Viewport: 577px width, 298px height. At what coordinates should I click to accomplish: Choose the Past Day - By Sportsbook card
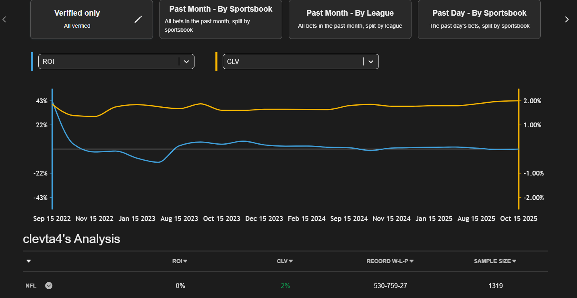pos(479,19)
